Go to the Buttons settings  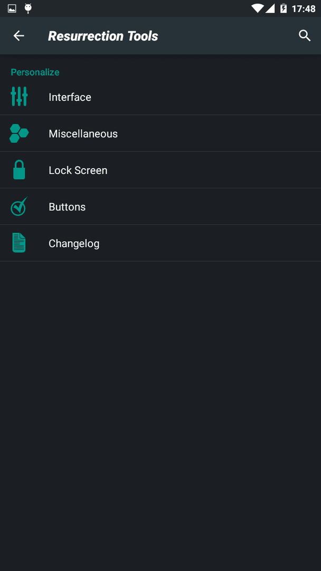[x=160, y=207]
